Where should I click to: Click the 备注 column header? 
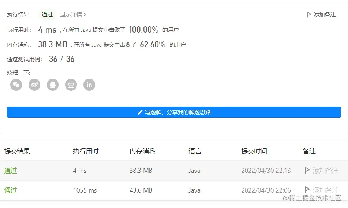click(x=309, y=151)
